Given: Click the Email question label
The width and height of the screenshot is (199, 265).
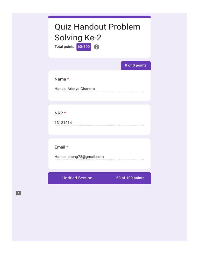Looking at the screenshot, I should point(60,147).
